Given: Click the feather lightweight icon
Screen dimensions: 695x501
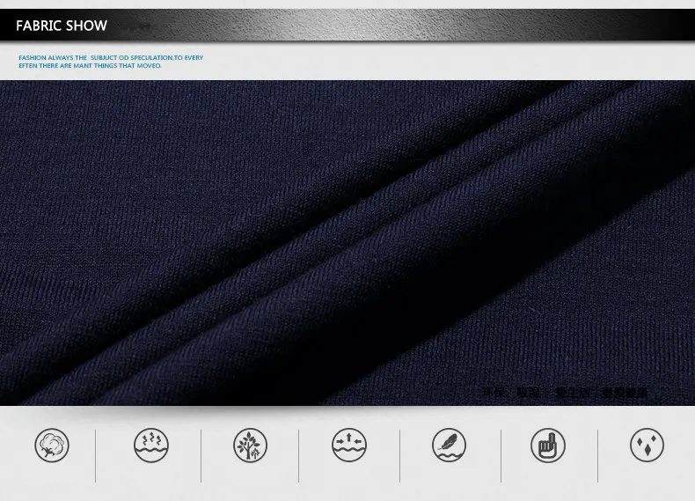Looking at the screenshot, I should 449,445.
